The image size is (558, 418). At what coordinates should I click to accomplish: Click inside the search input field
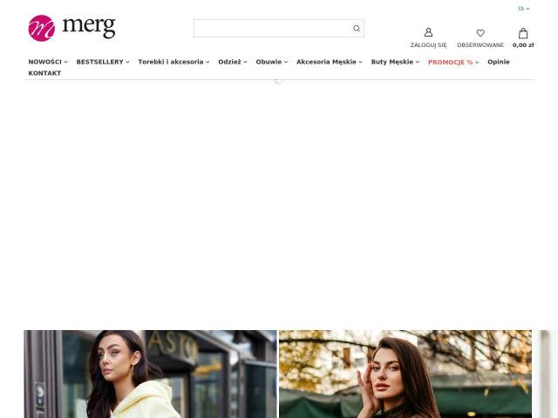pos(272,29)
